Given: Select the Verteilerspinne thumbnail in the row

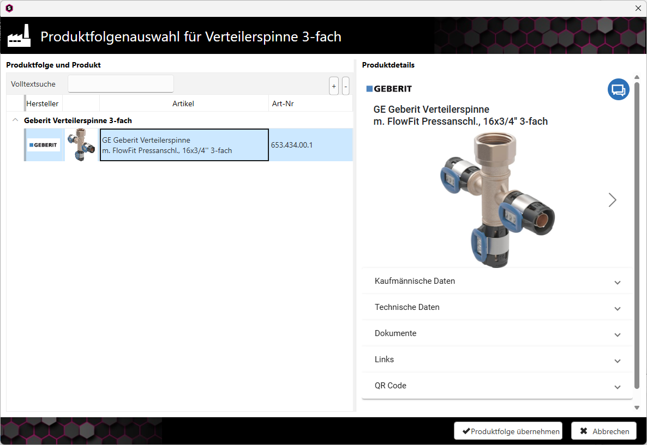Looking at the screenshot, I should tap(81, 145).
